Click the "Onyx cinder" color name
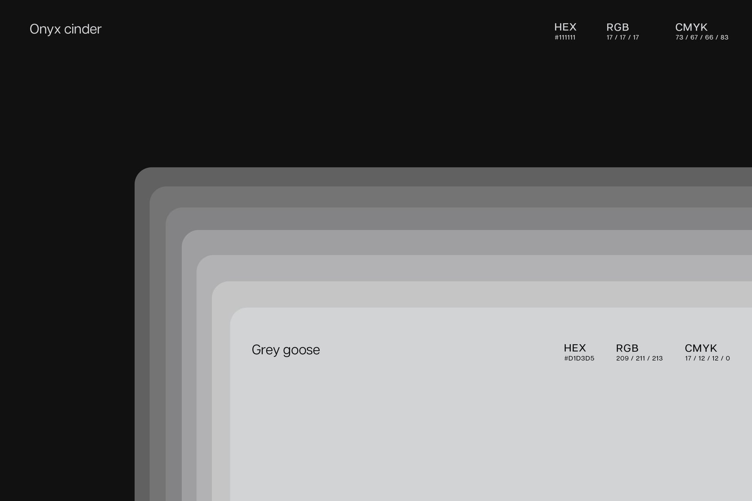Image resolution: width=752 pixels, height=501 pixels. [x=65, y=29]
